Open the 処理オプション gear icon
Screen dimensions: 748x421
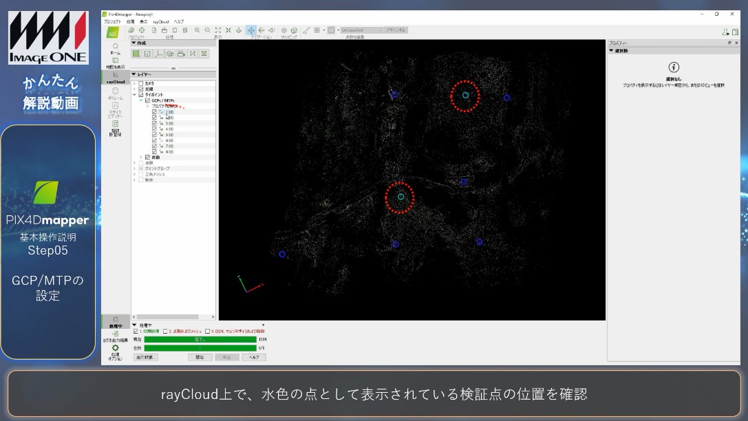coord(115,351)
